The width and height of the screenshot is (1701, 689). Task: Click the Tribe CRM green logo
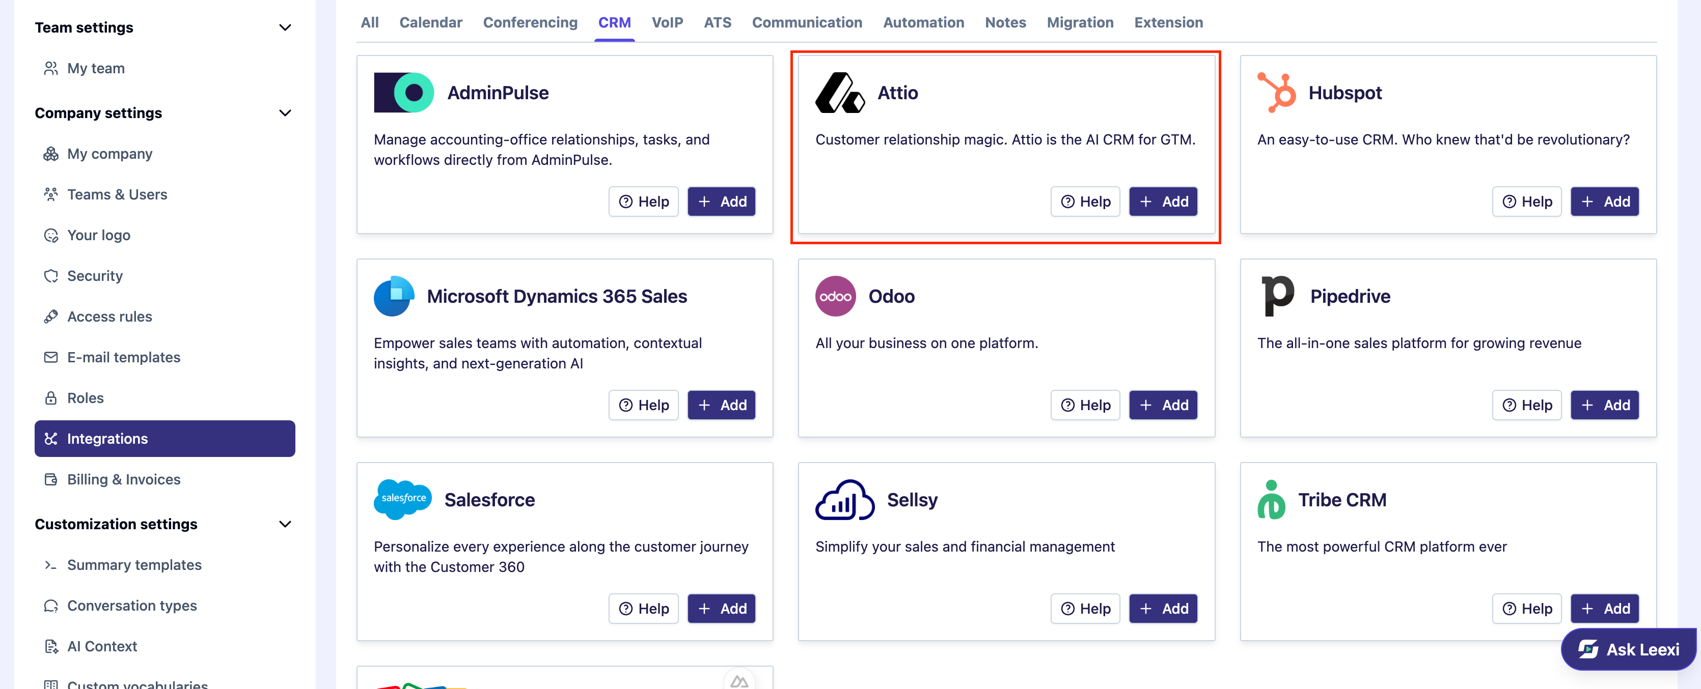coord(1271,500)
